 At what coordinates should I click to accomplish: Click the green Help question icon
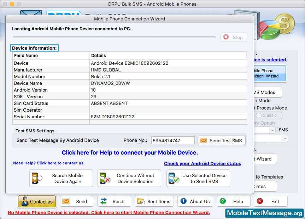point(223,201)
